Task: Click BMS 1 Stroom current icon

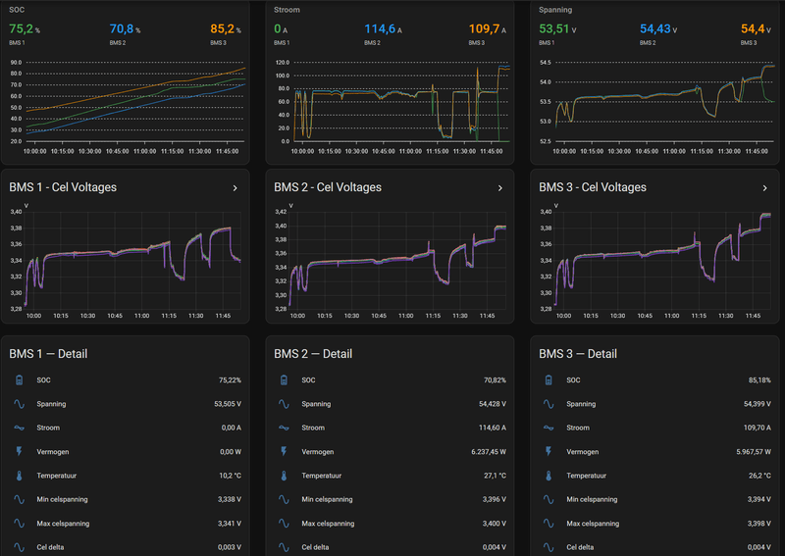Action: 19,428
